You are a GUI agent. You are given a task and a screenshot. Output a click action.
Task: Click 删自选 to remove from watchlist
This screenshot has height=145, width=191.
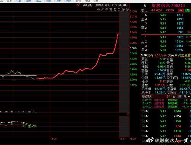[100, 5]
